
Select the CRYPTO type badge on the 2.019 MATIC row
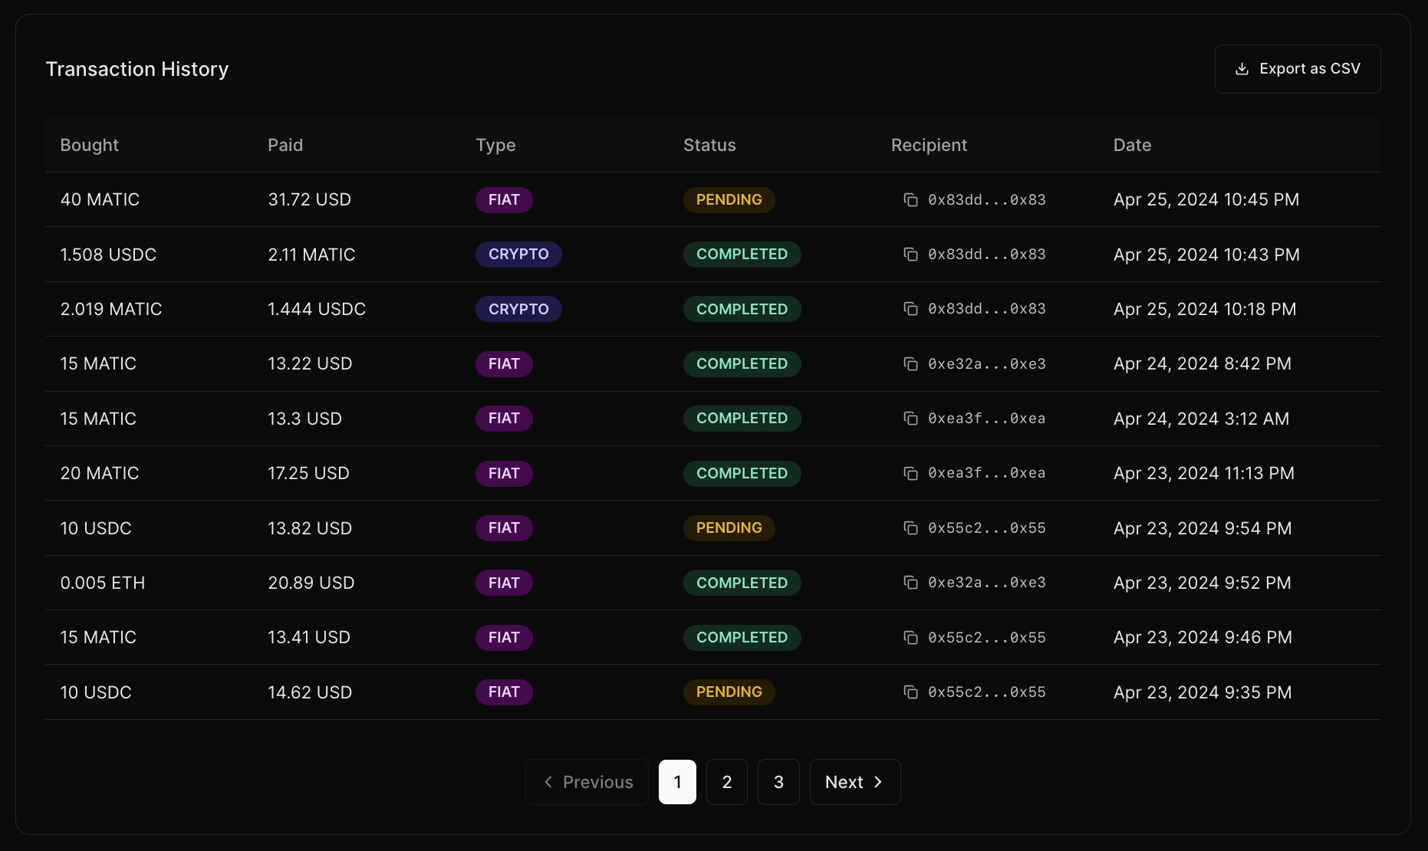(x=518, y=309)
